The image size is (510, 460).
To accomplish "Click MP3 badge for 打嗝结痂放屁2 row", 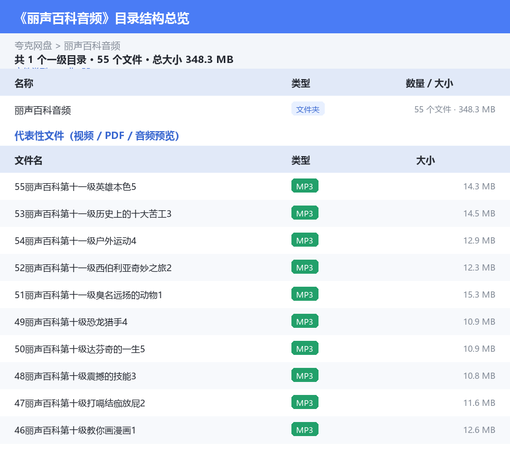I will pos(305,402).
